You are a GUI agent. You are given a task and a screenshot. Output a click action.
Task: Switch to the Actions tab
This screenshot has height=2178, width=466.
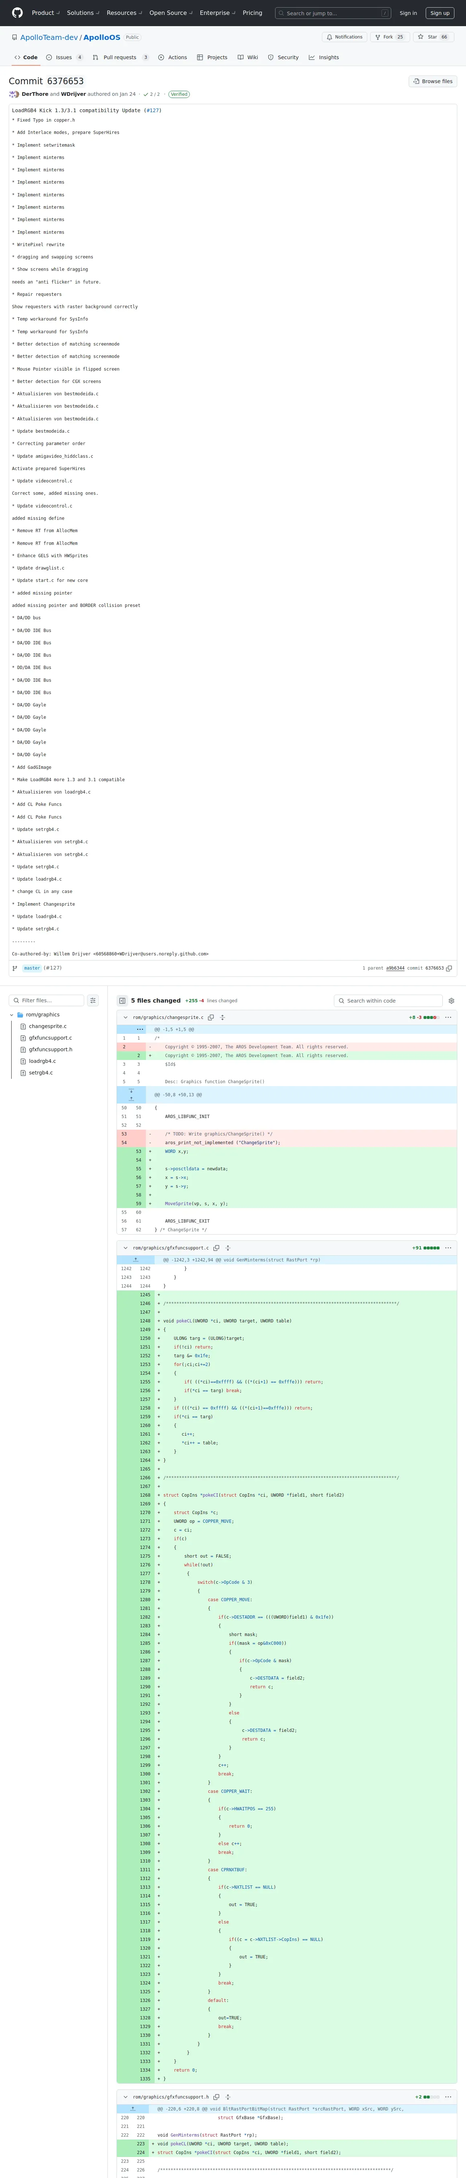point(172,57)
